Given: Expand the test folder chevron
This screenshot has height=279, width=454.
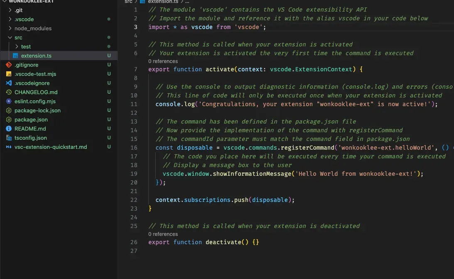Looking at the screenshot, I should 17,46.
